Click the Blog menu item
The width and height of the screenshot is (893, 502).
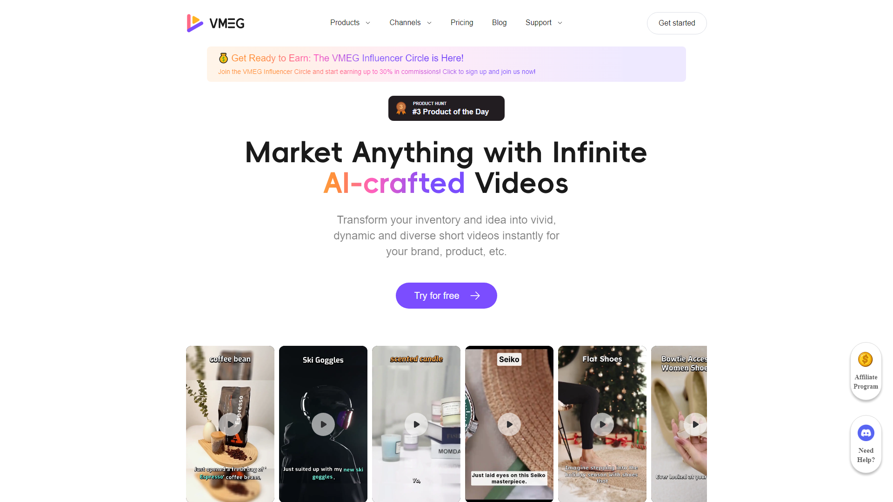click(499, 23)
